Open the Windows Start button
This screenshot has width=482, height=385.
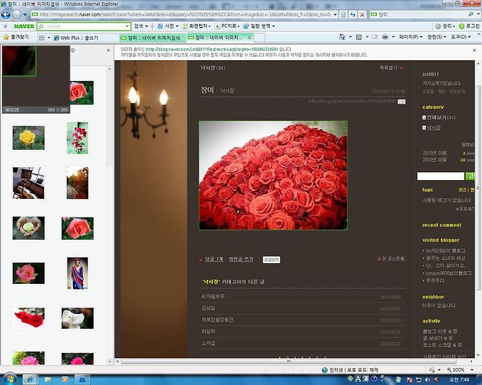coord(9,379)
